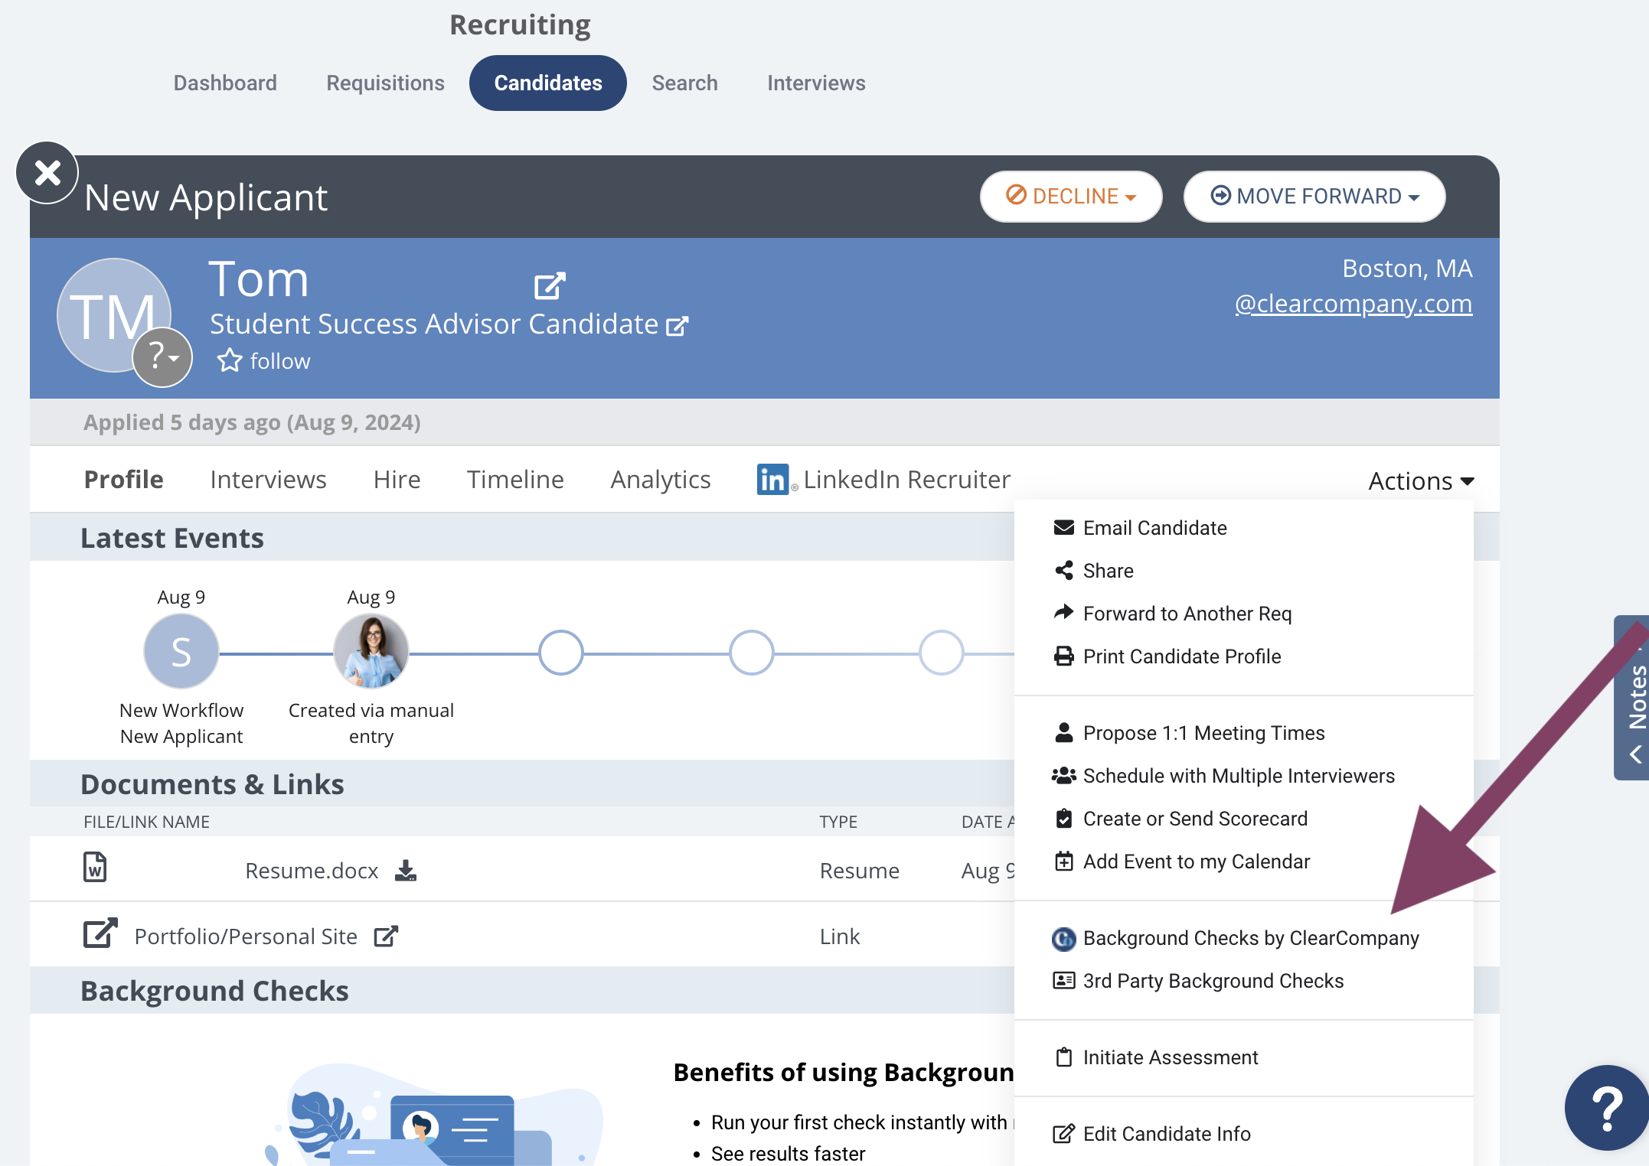Switch to the Hire tab
This screenshot has height=1166, width=1649.
[397, 479]
